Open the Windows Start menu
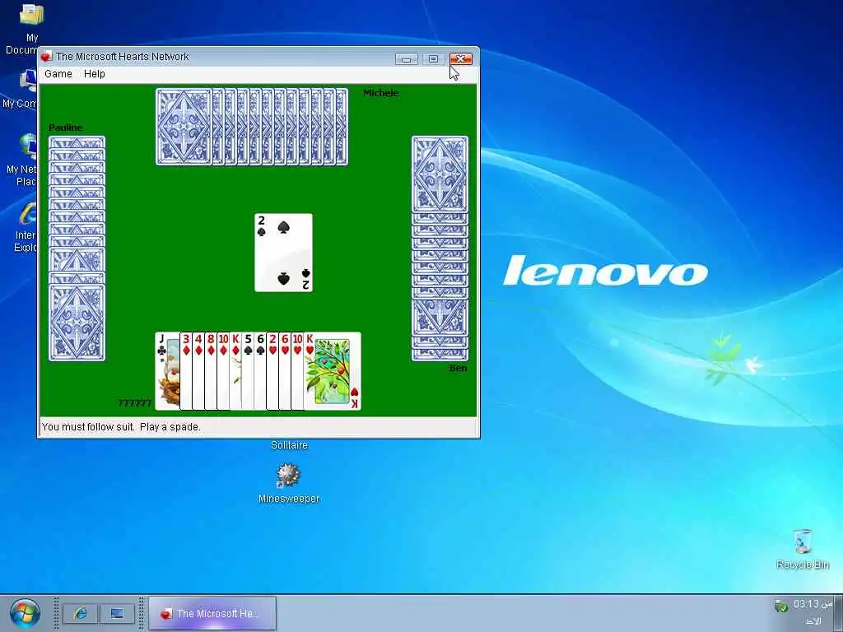This screenshot has width=843, height=632. point(25,613)
